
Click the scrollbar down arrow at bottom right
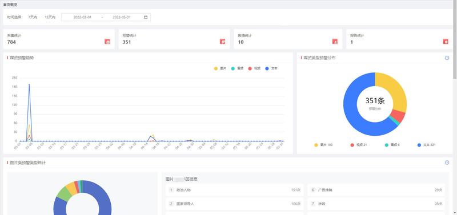click(x=455, y=213)
